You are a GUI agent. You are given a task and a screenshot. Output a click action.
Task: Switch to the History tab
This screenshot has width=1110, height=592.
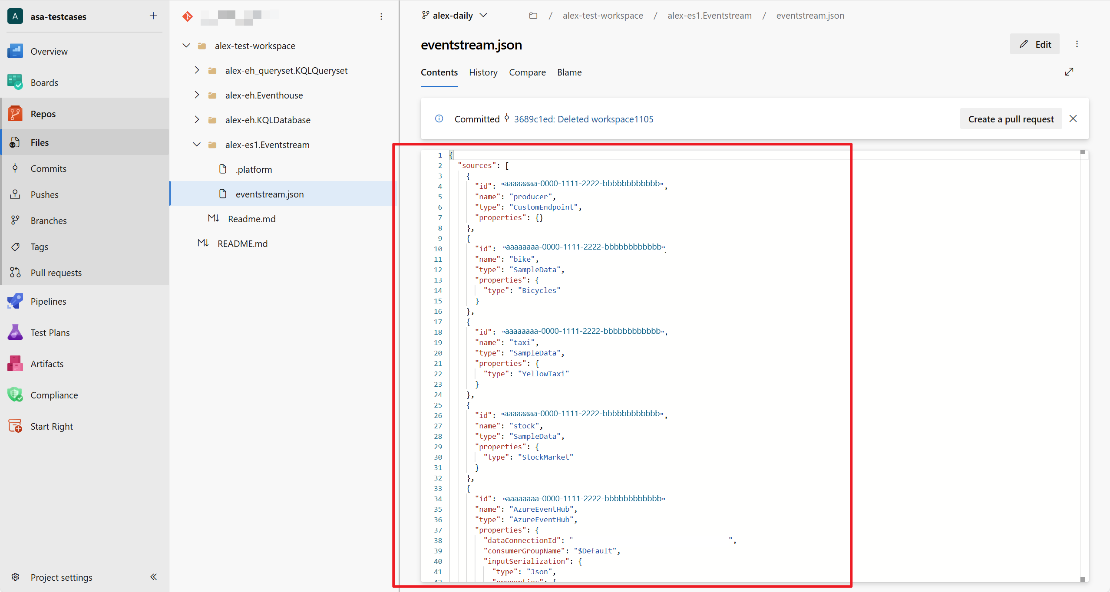pyautogui.click(x=483, y=72)
